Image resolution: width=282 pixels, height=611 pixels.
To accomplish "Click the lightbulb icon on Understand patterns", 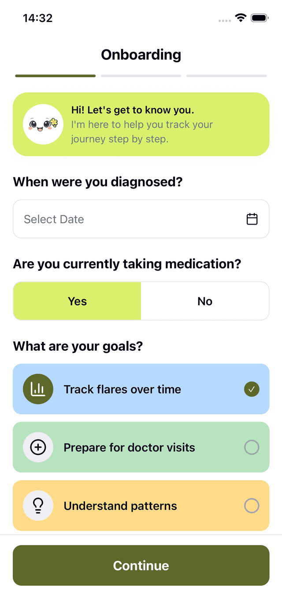I will (38, 506).
